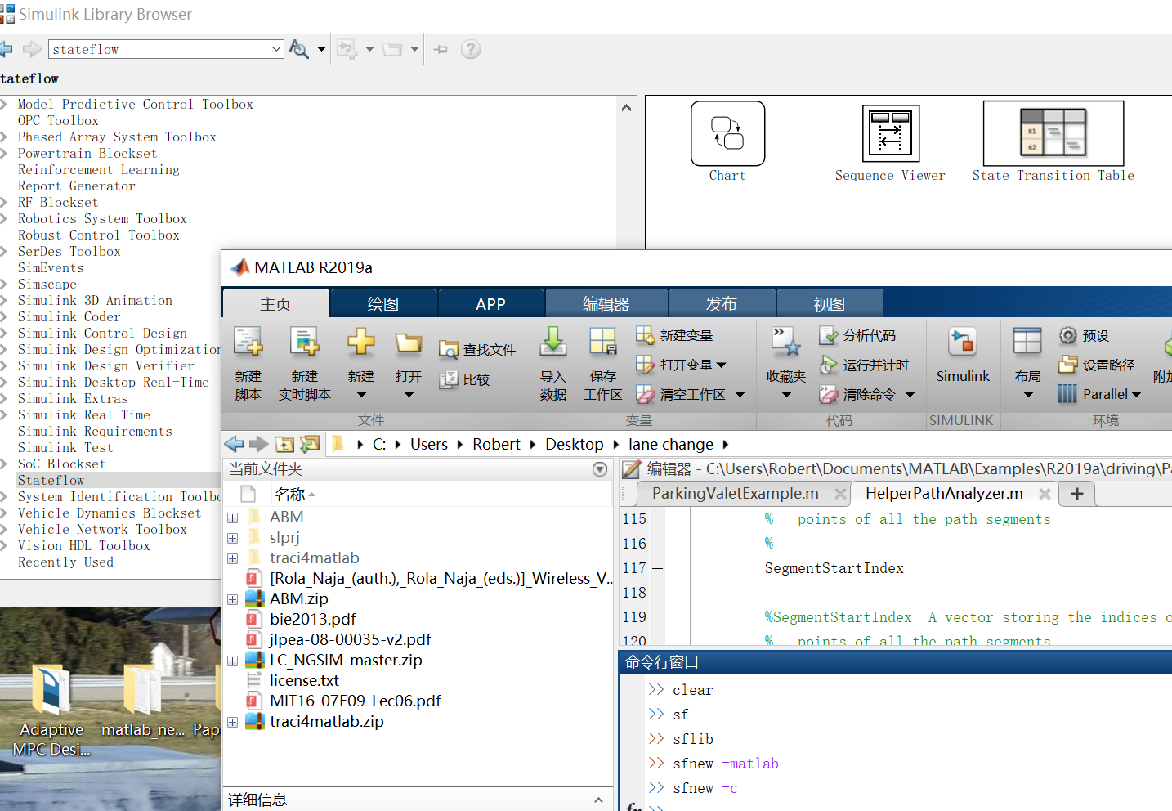
Task: Click the New Live Script (新建实时脚本) icon
Action: click(304, 342)
